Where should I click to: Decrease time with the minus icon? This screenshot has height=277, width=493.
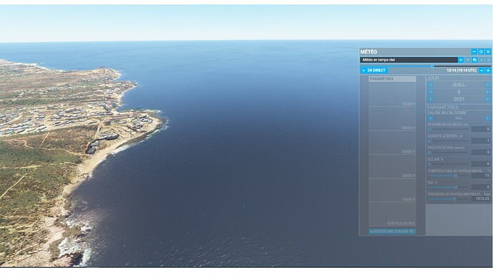point(482,71)
